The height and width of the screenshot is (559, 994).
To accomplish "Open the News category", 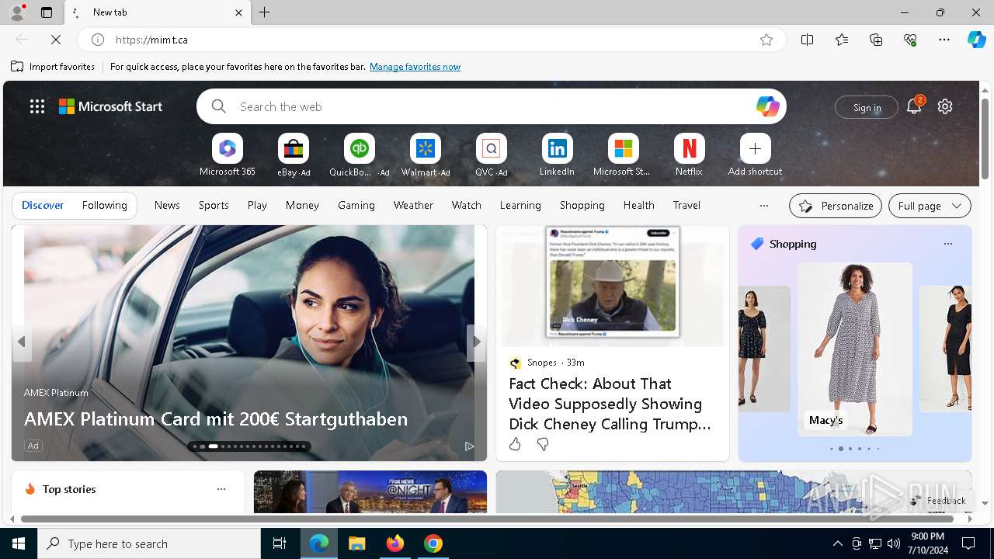I will [x=167, y=205].
